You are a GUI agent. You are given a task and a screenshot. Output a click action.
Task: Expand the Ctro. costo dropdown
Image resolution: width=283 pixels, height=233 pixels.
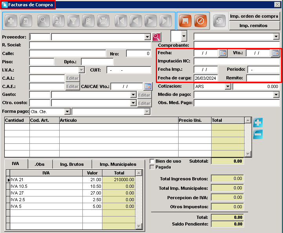pos(133,103)
